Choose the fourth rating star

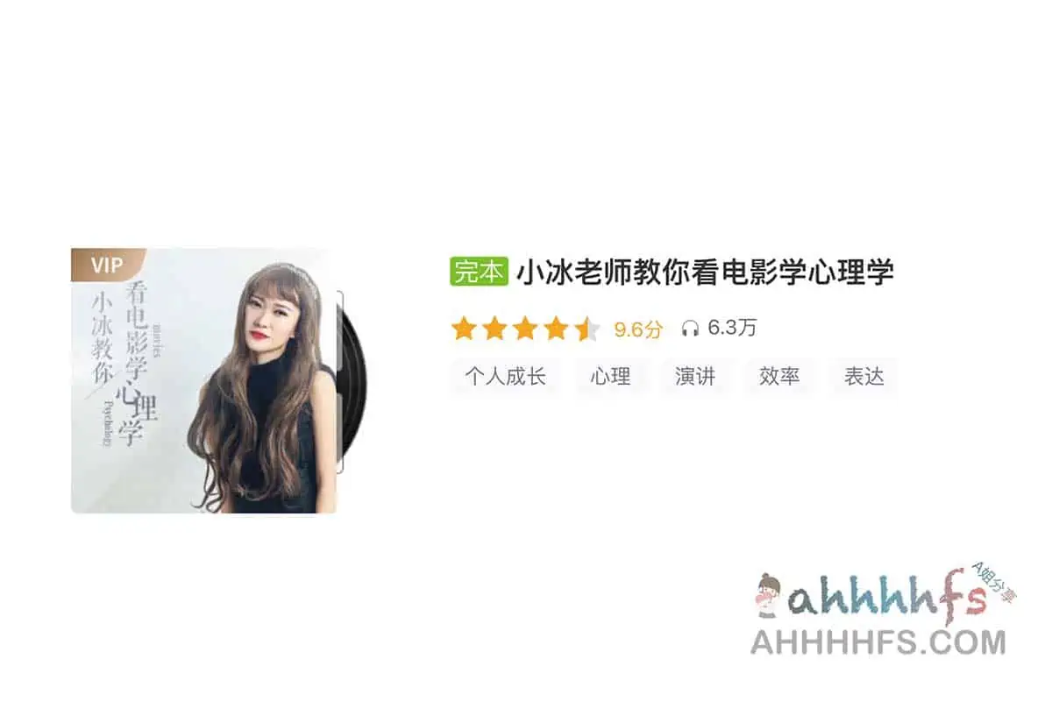(x=556, y=329)
